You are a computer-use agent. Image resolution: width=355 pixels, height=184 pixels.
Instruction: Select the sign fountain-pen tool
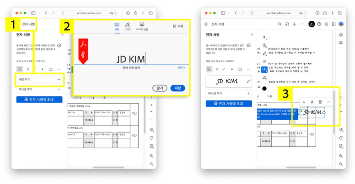point(264,78)
